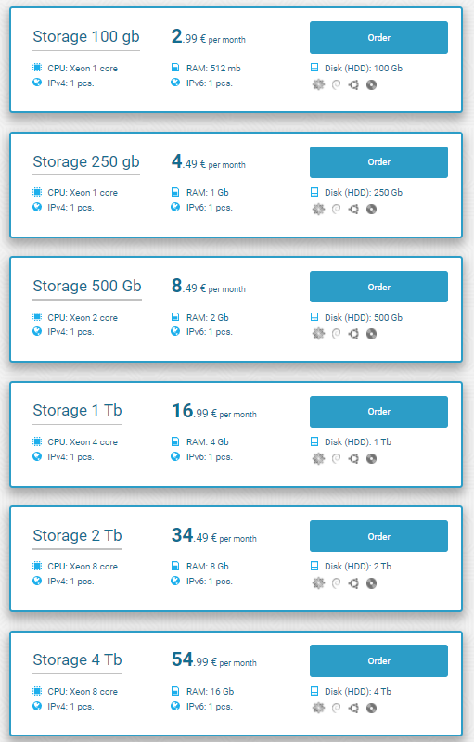Order the Storage 2 Tb plan
Screen dimensions: 474x742
tap(378, 536)
